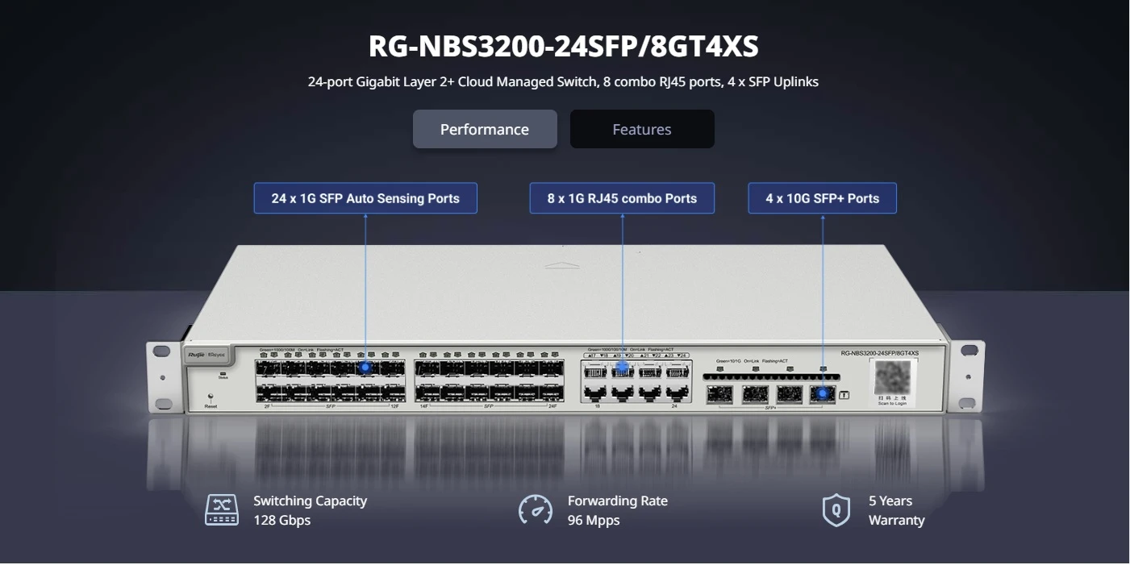Click the Ruijie Reyee logo on the switch

(205, 355)
